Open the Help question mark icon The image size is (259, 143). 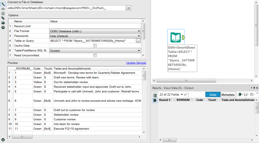pyautogui.click(x=3, y=28)
